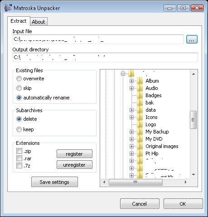Click the vertical scrollbar thumb in folder tree
Image resolution: width=208 pixels, height=217 pixels.
(193, 120)
